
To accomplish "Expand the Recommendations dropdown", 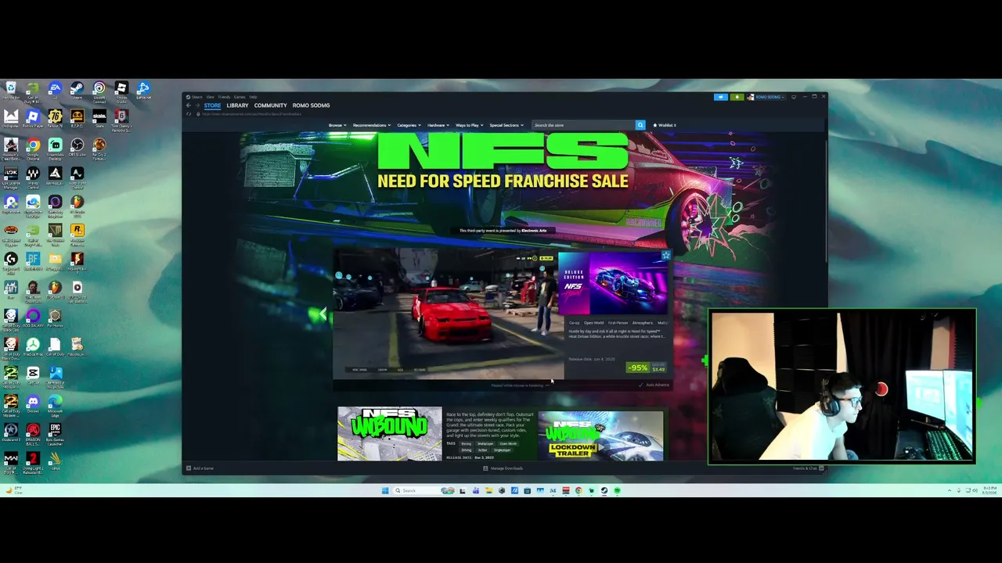I will click(372, 125).
